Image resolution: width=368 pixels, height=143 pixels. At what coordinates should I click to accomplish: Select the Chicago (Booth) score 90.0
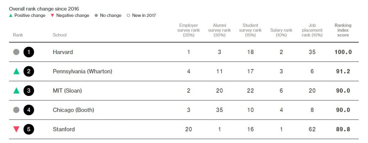[343, 110]
